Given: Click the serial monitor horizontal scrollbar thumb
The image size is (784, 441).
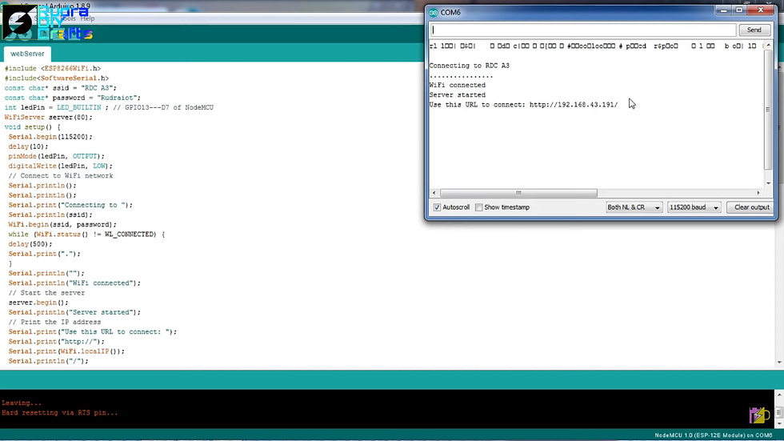Looking at the screenshot, I should point(518,193).
